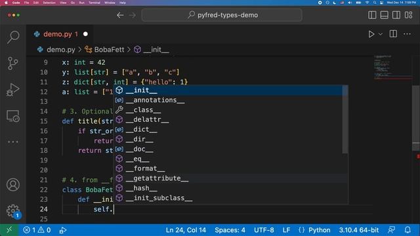Click the code minimap

pos(392,68)
